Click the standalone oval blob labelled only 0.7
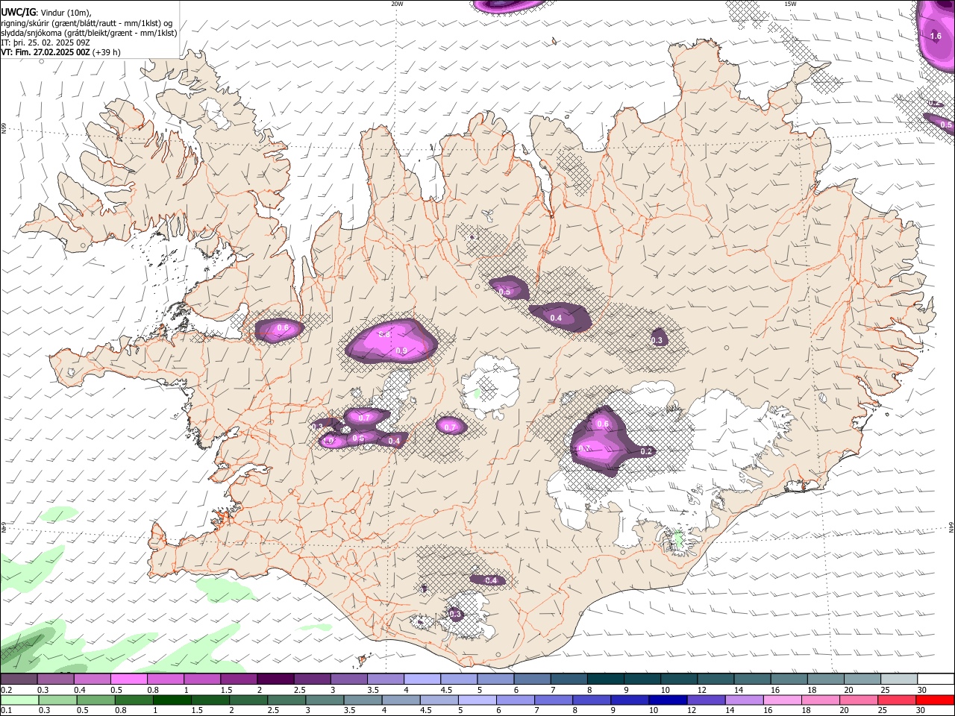955x716 pixels. (x=451, y=426)
